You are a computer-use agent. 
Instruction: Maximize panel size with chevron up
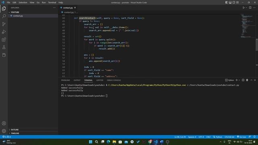[251, 80]
